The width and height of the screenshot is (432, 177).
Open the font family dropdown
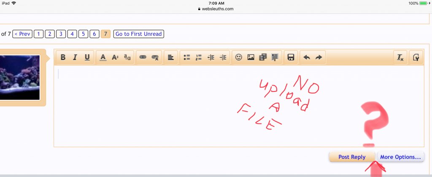coord(127,58)
